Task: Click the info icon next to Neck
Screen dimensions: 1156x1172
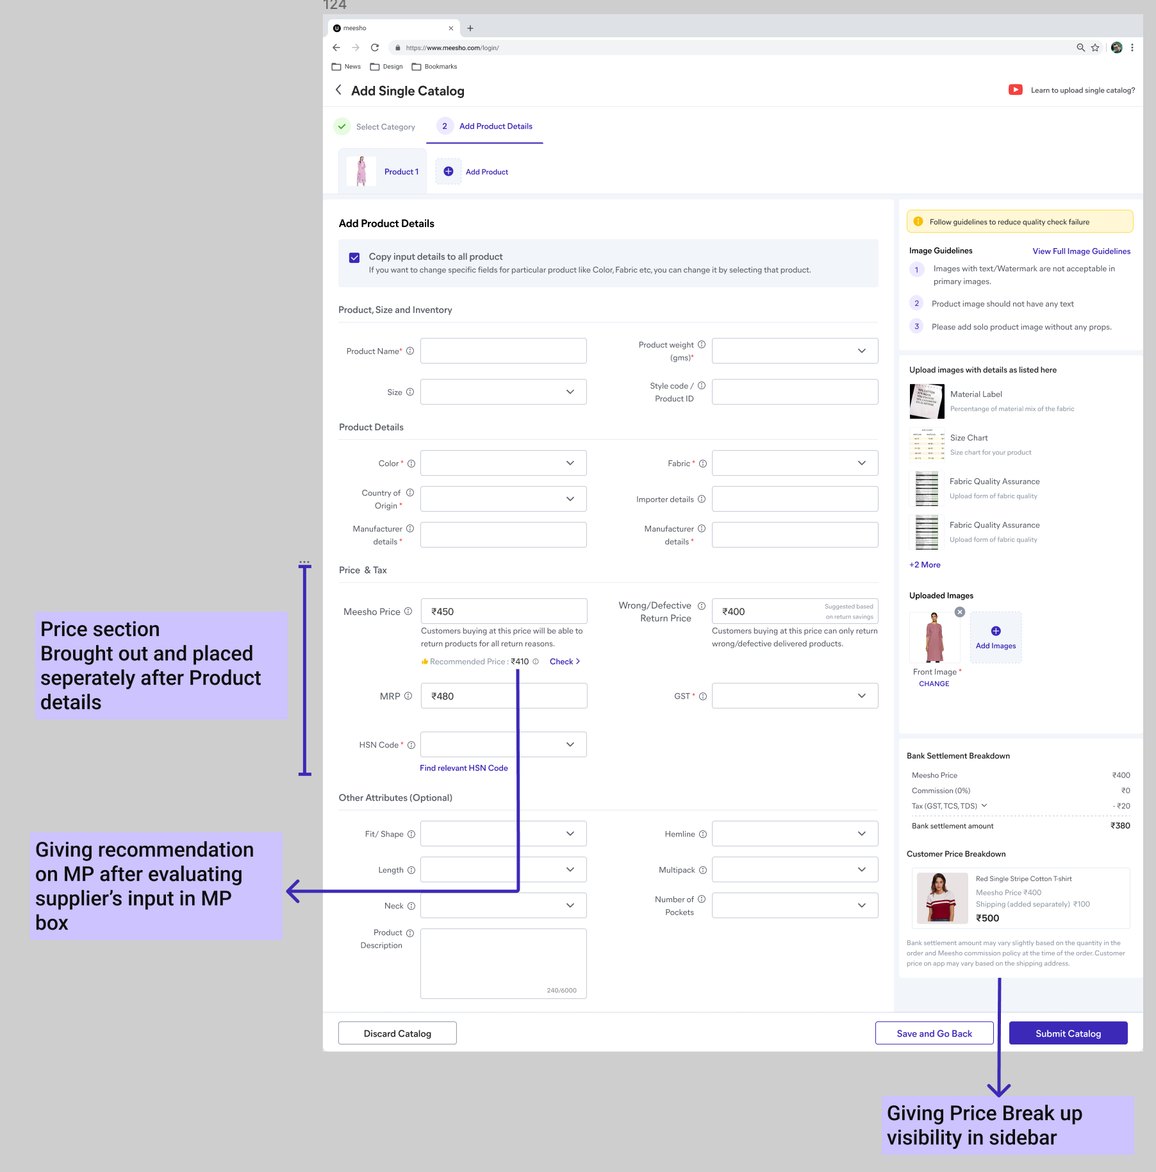Action: 411,905
